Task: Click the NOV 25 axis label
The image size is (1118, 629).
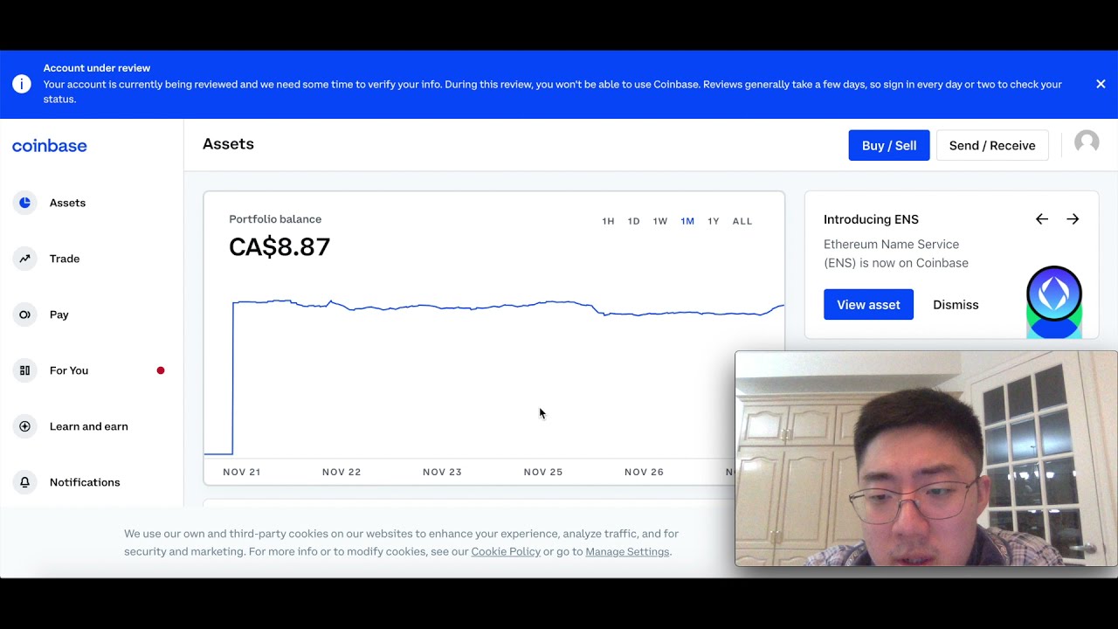Action: pos(543,472)
